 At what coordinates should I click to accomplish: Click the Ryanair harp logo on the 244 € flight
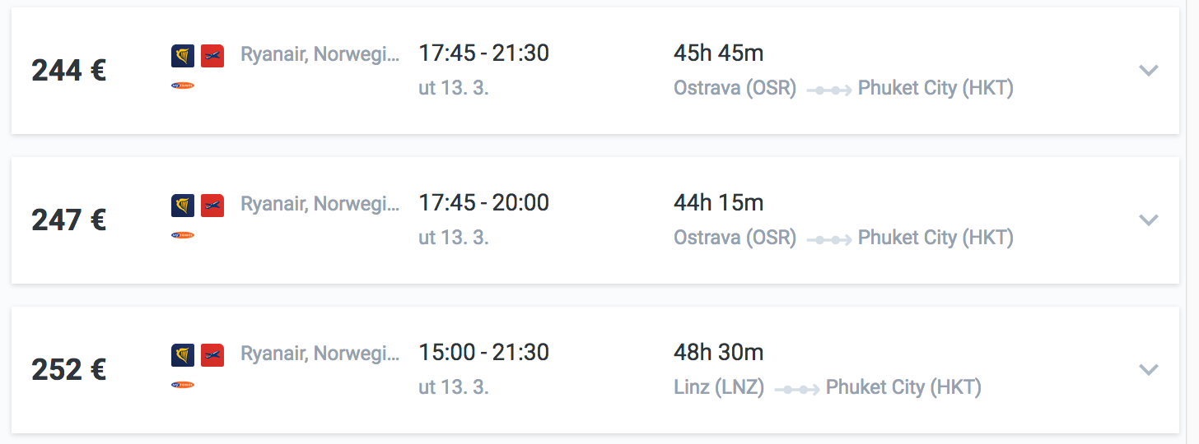(x=183, y=56)
